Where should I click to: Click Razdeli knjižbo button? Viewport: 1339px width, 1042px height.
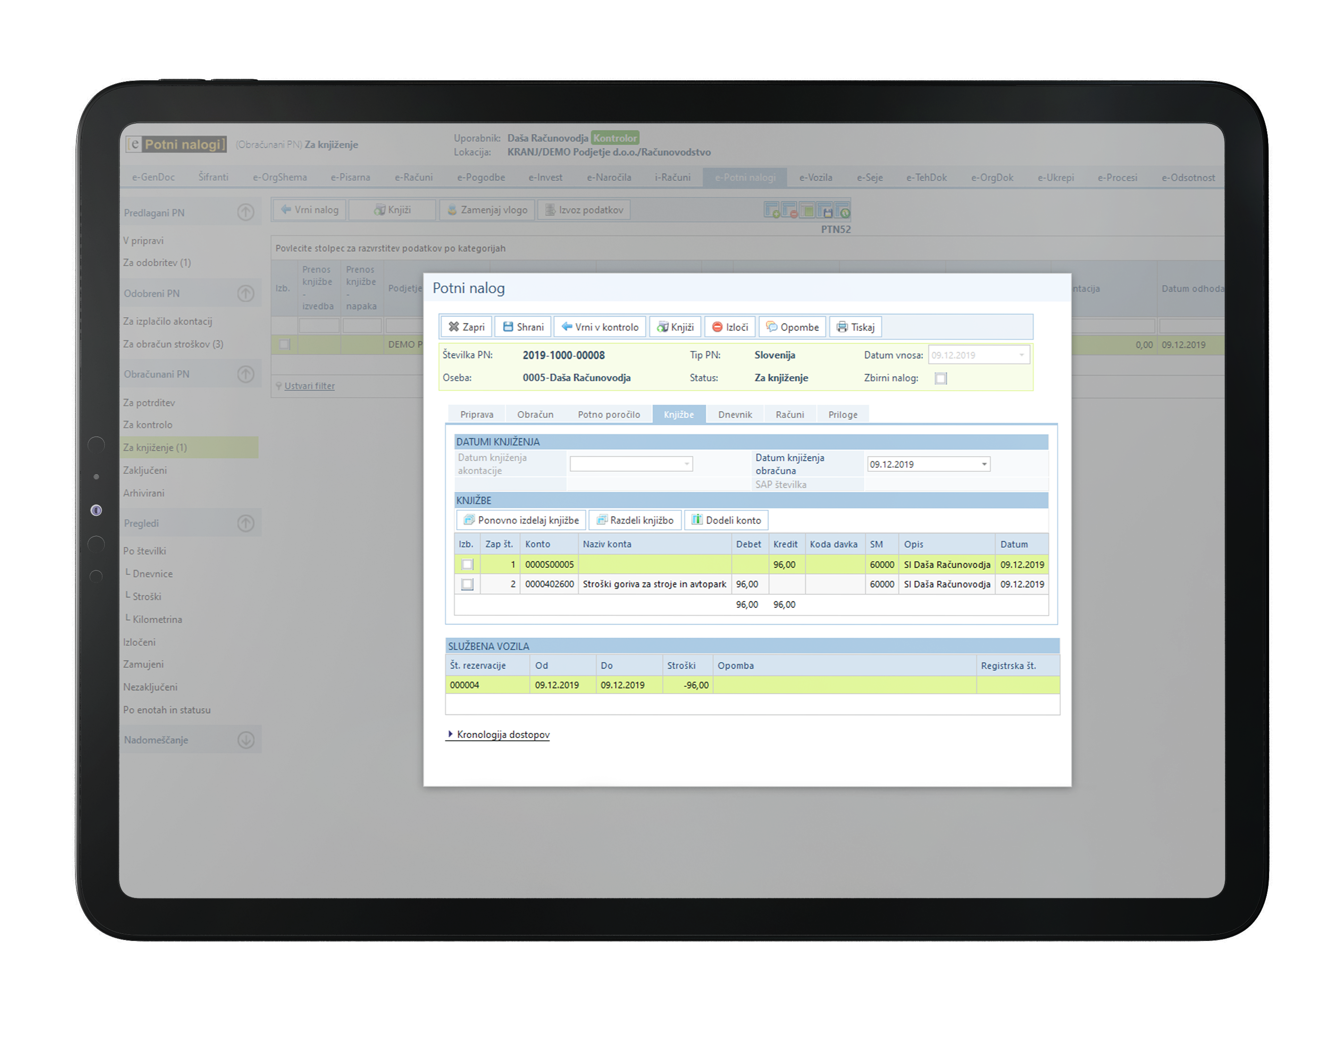635,520
